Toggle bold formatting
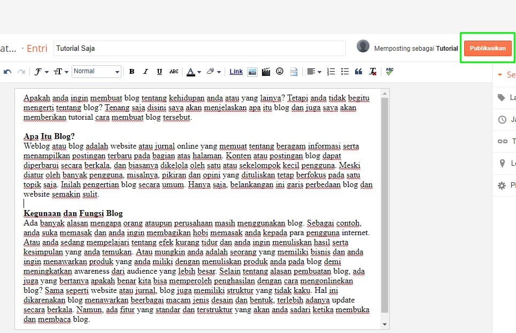Image resolution: width=516 pixels, height=333 pixels. (x=132, y=72)
